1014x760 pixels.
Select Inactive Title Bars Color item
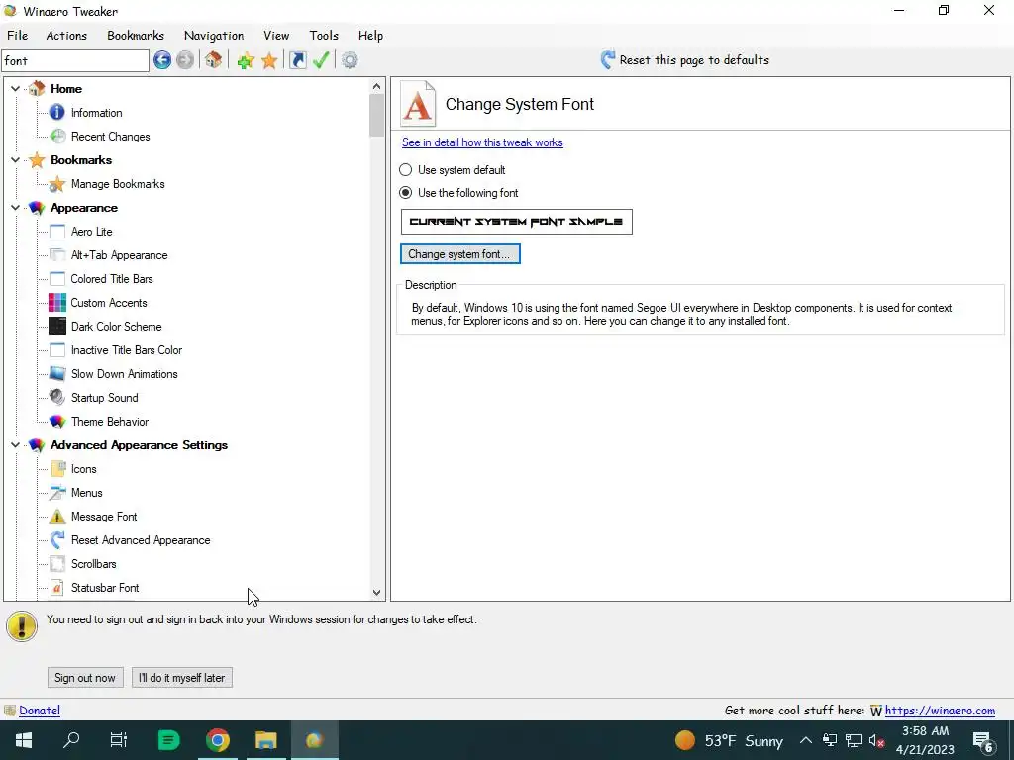click(x=127, y=350)
